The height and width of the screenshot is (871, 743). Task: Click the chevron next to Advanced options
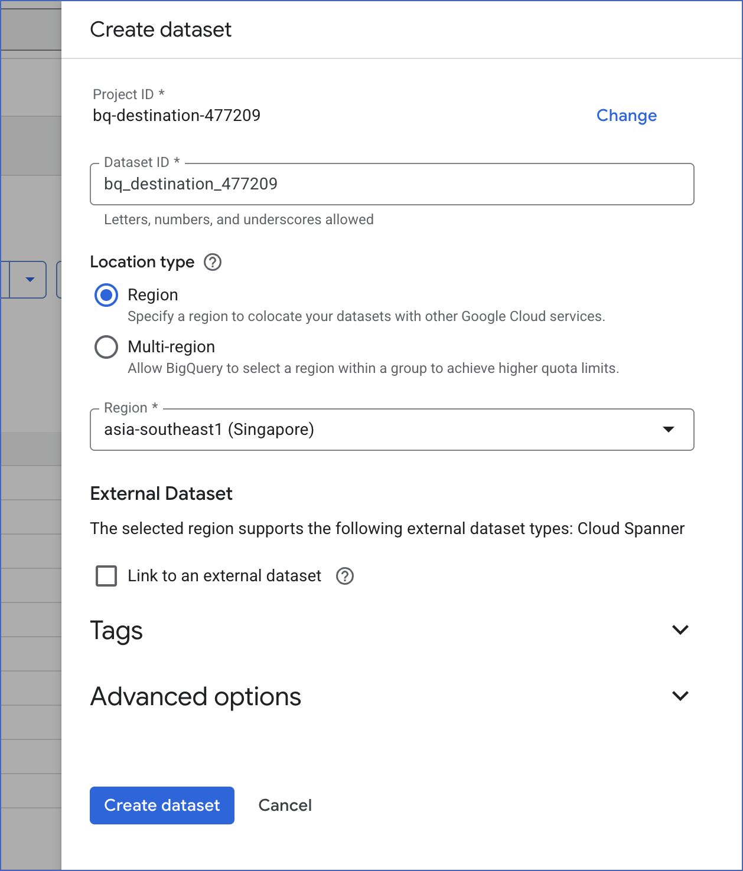click(x=680, y=696)
